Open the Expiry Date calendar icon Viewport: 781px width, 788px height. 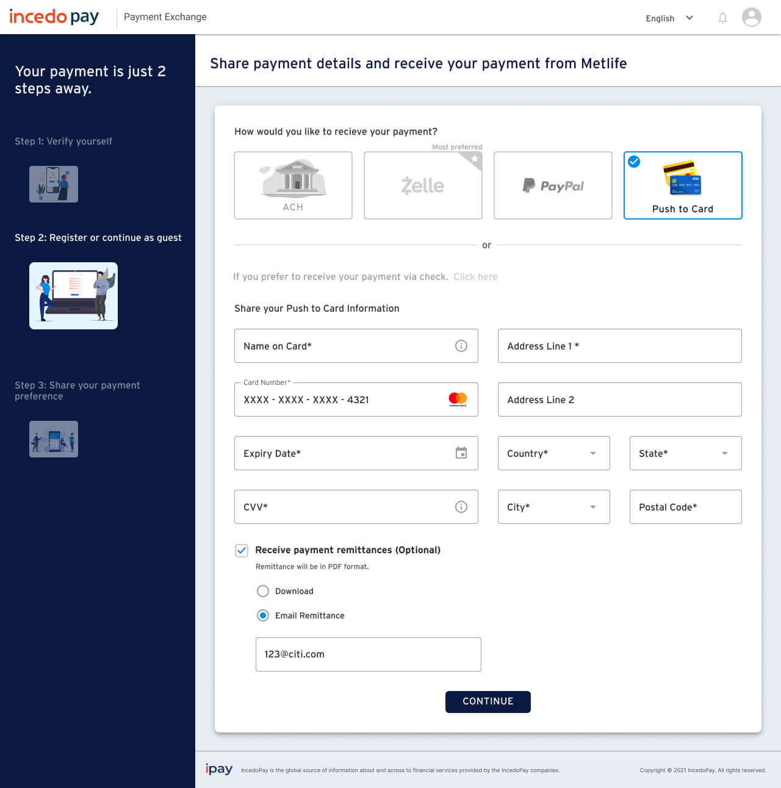coord(461,453)
